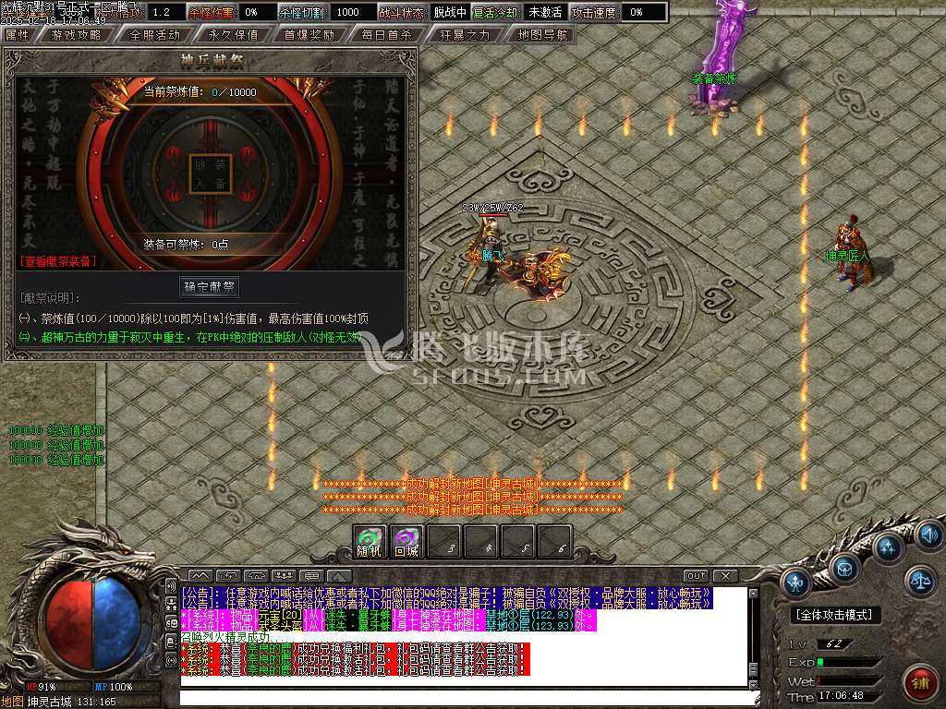The height and width of the screenshot is (709, 946).
Task: Toggle sound with the speaker orb
Action: [x=929, y=535]
